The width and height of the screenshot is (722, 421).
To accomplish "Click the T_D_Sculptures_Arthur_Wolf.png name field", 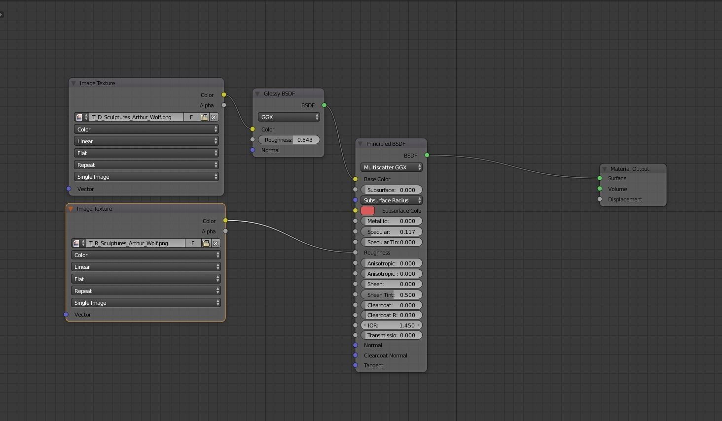I will click(x=137, y=117).
